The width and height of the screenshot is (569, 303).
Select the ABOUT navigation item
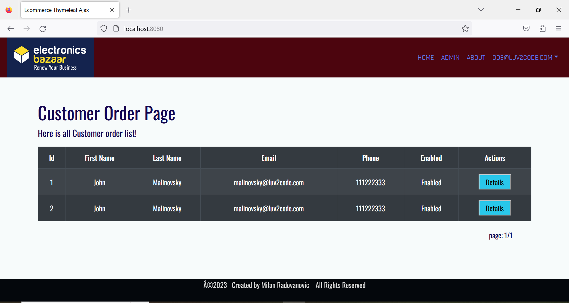(x=476, y=57)
